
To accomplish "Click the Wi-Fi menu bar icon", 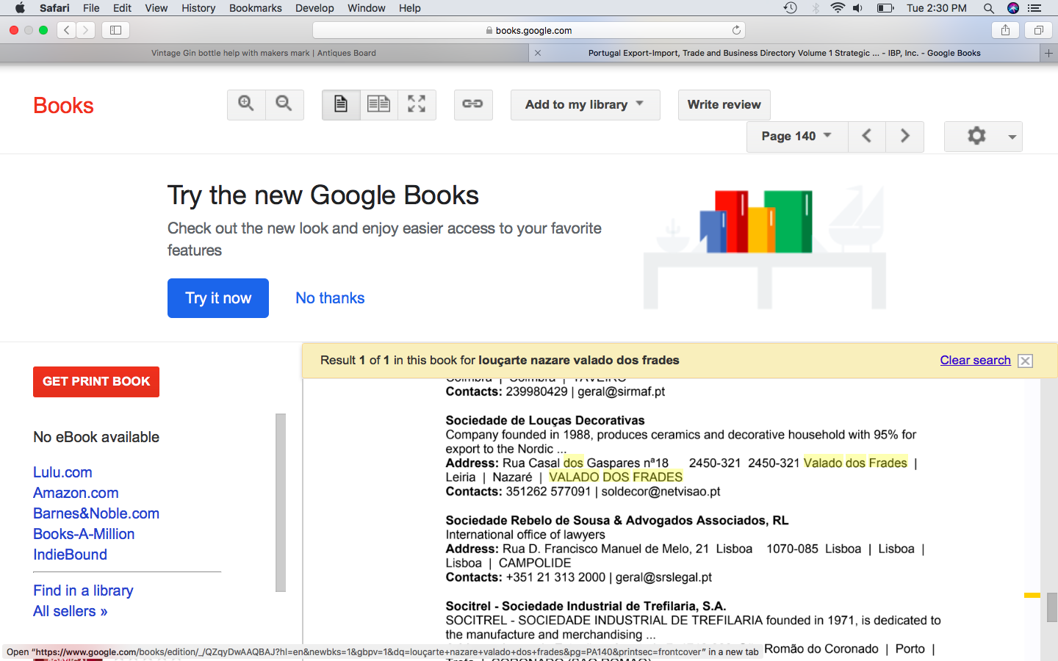I will pyautogui.click(x=838, y=8).
